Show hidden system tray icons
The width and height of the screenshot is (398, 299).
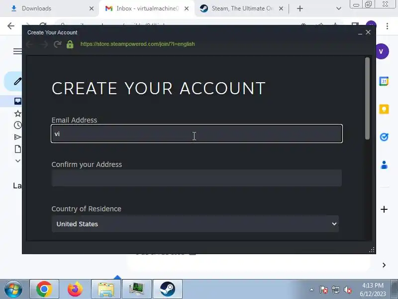click(312, 290)
